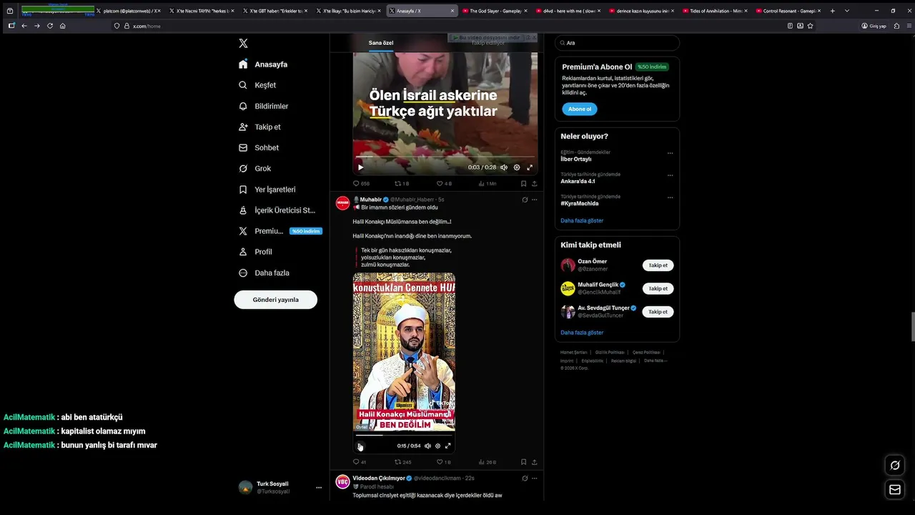The height and width of the screenshot is (515, 915).
Task: Open more options for #KyraMachida trend
Action: click(x=670, y=197)
